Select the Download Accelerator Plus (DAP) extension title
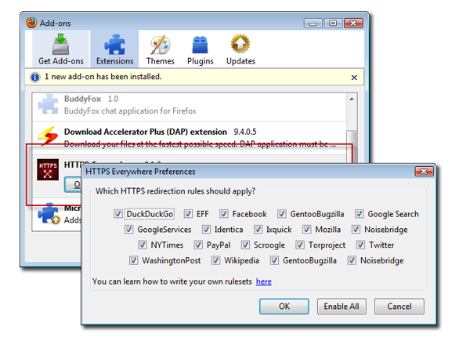 click(146, 132)
